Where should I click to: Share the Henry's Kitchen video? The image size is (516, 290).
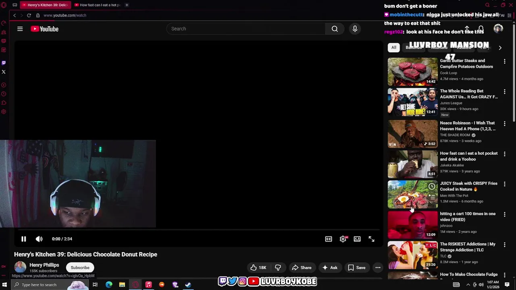point(302,267)
